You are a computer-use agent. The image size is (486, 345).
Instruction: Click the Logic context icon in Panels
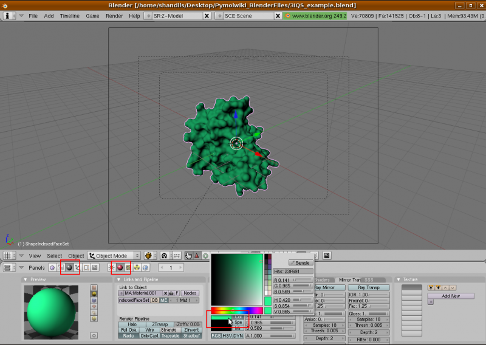52,267
